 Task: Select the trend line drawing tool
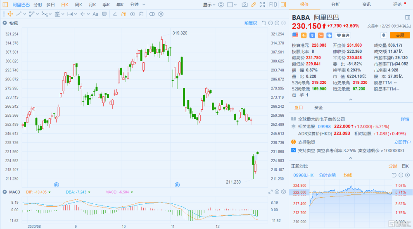pos(19,14)
